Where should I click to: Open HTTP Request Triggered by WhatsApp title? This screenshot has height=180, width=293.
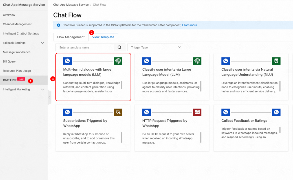165,123
